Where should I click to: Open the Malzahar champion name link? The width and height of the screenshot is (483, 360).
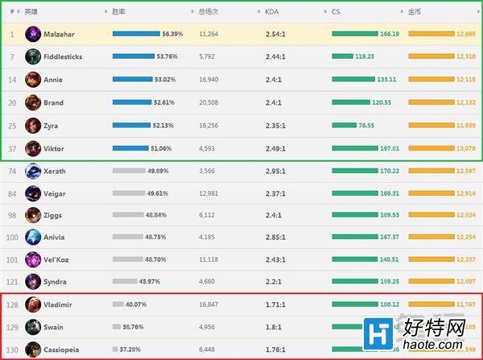point(59,34)
